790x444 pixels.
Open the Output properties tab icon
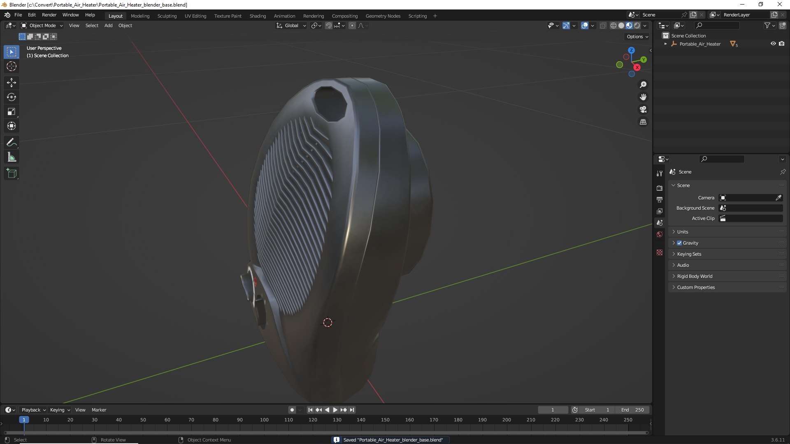pos(660,199)
